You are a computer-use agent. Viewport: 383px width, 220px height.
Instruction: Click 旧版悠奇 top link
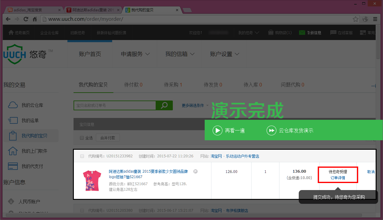78,33
